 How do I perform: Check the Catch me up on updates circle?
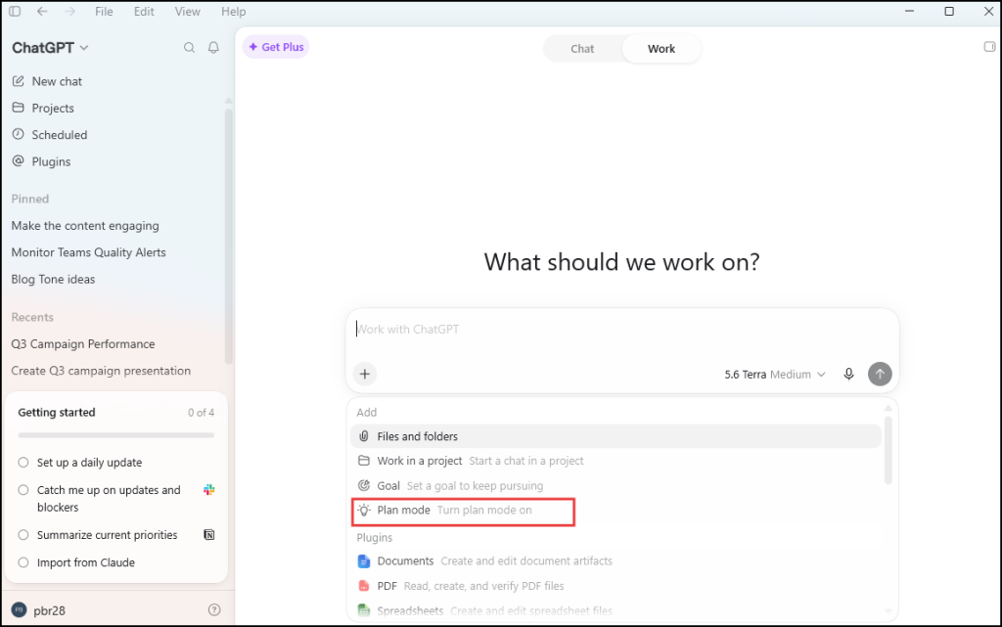point(23,490)
